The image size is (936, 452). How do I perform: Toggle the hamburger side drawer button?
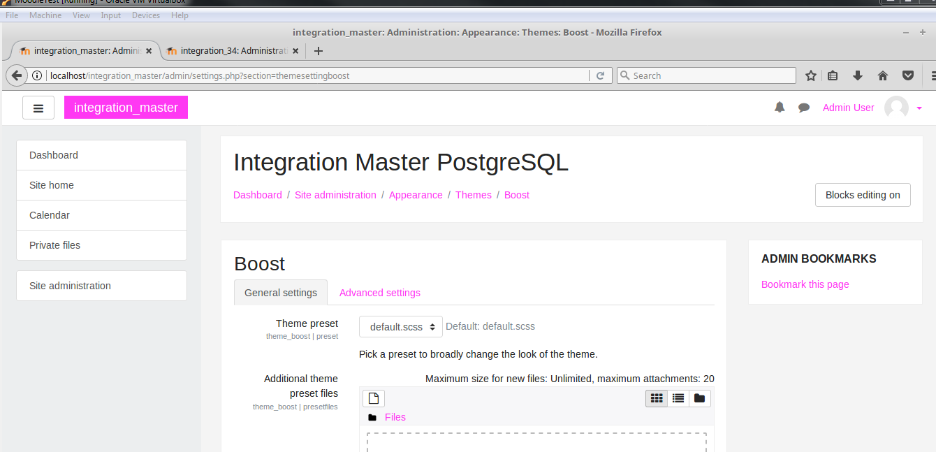tap(38, 108)
